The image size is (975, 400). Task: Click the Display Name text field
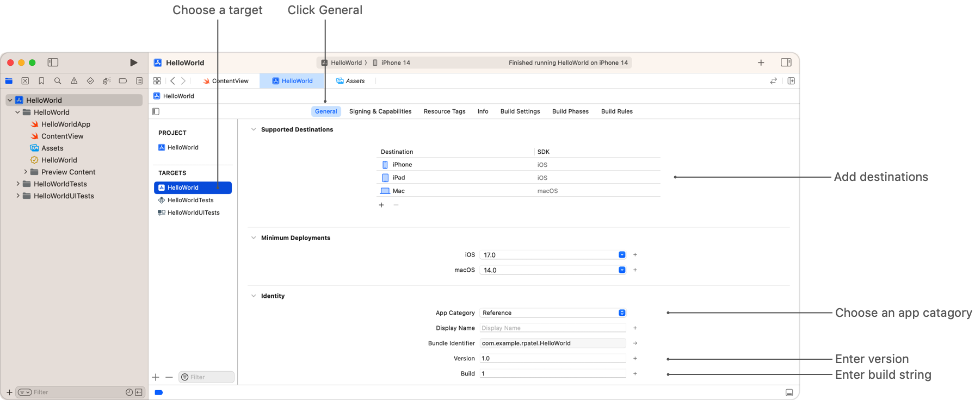[x=552, y=328]
